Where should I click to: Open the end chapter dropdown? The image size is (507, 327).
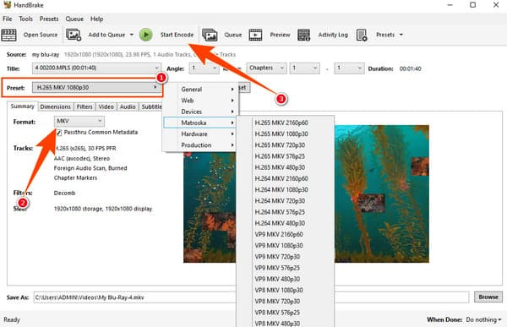pyautogui.click(x=349, y=68)
